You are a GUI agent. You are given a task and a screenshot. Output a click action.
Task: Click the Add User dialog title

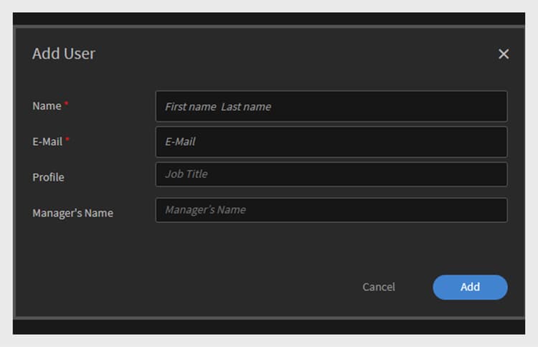(x=64, y=54)
